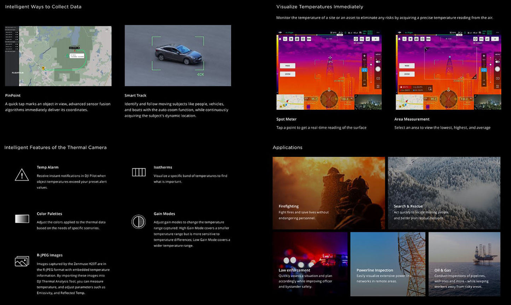The width and height of the screenshot is (511, 305).
Task: Open the Oil & Gas application card
Action: point(464,264)
